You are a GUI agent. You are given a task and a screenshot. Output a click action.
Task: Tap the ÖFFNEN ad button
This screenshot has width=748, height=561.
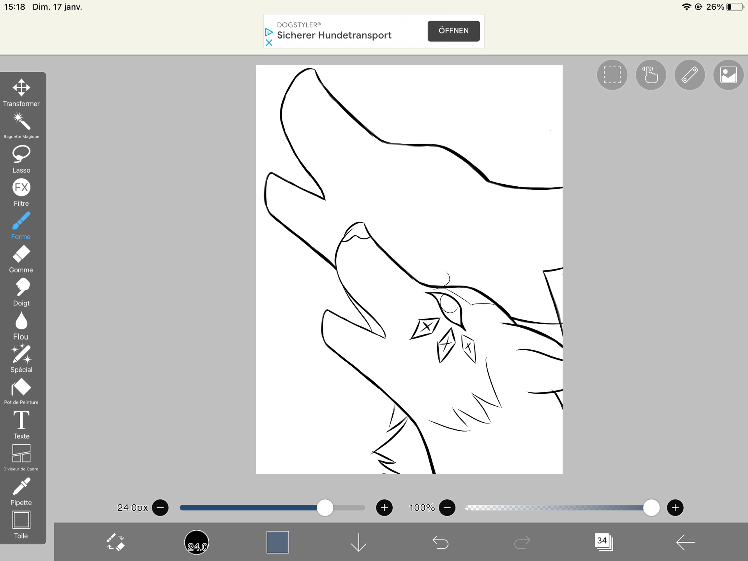pos(453,31)
